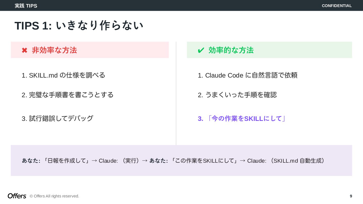Click the red cross mark icon
The width and height of the screenshot is (363, 204).
[x=24, y=51]
